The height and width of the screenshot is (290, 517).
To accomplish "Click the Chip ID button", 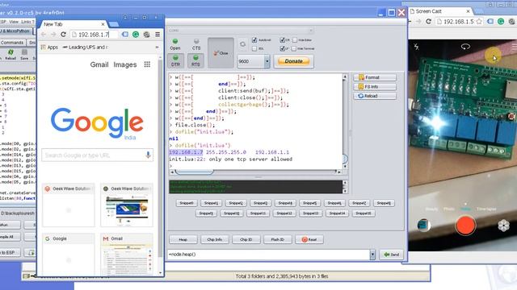I will pos(246,239).
